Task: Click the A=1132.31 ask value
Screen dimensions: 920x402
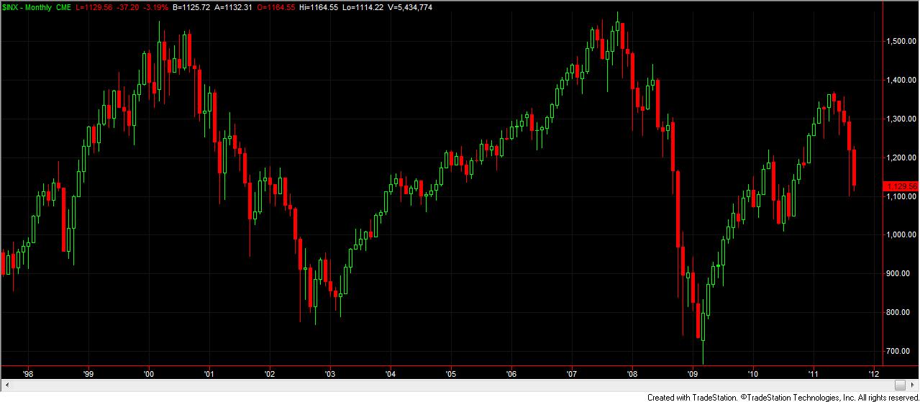Action: (x=233, y=7)
